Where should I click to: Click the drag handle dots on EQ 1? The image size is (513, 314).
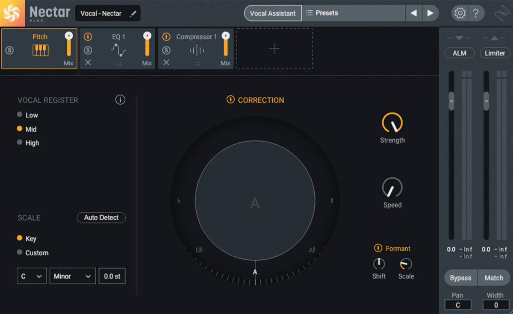click(x=118, y=64)
